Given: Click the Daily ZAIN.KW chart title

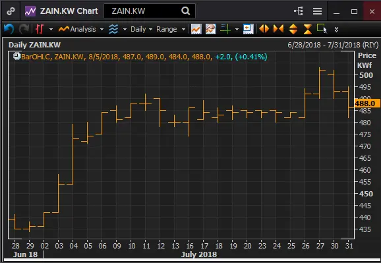Looking at the screenshot, I should (34, 45).
